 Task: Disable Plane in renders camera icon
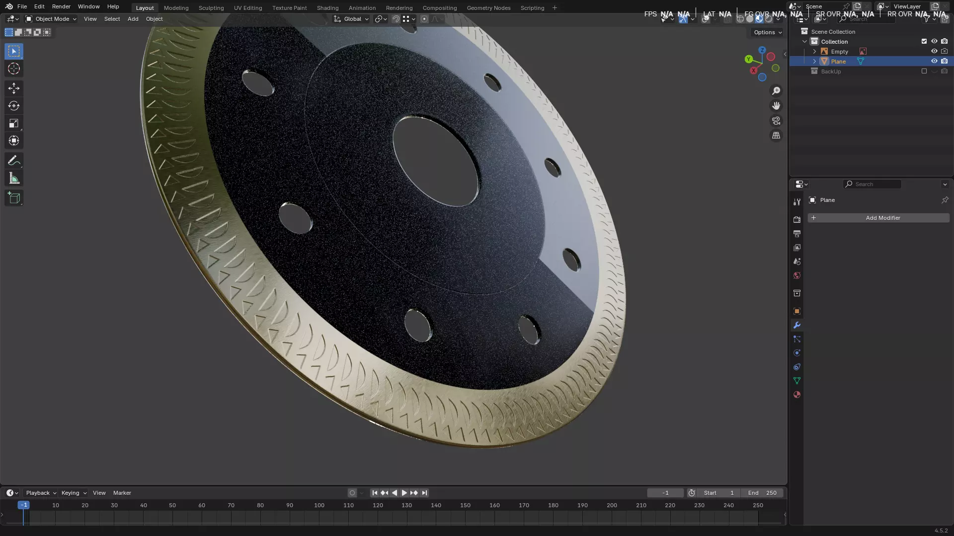(945, 61)
